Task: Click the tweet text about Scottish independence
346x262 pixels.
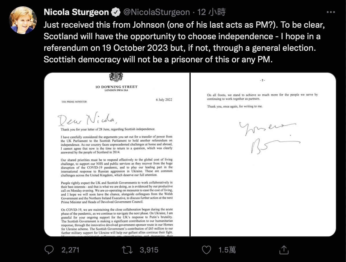Action: 184,42
